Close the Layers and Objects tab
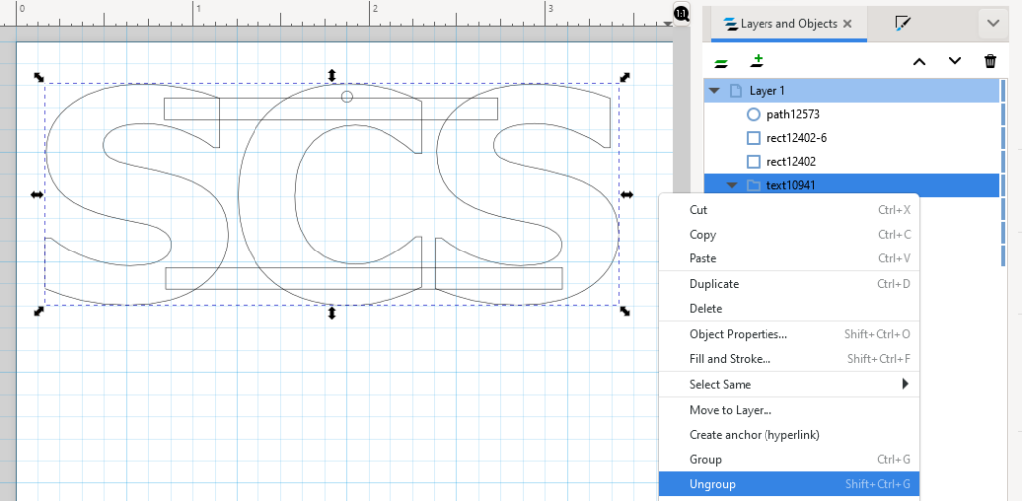This screenshot has height=501, width=1022. tap(848, 23)
